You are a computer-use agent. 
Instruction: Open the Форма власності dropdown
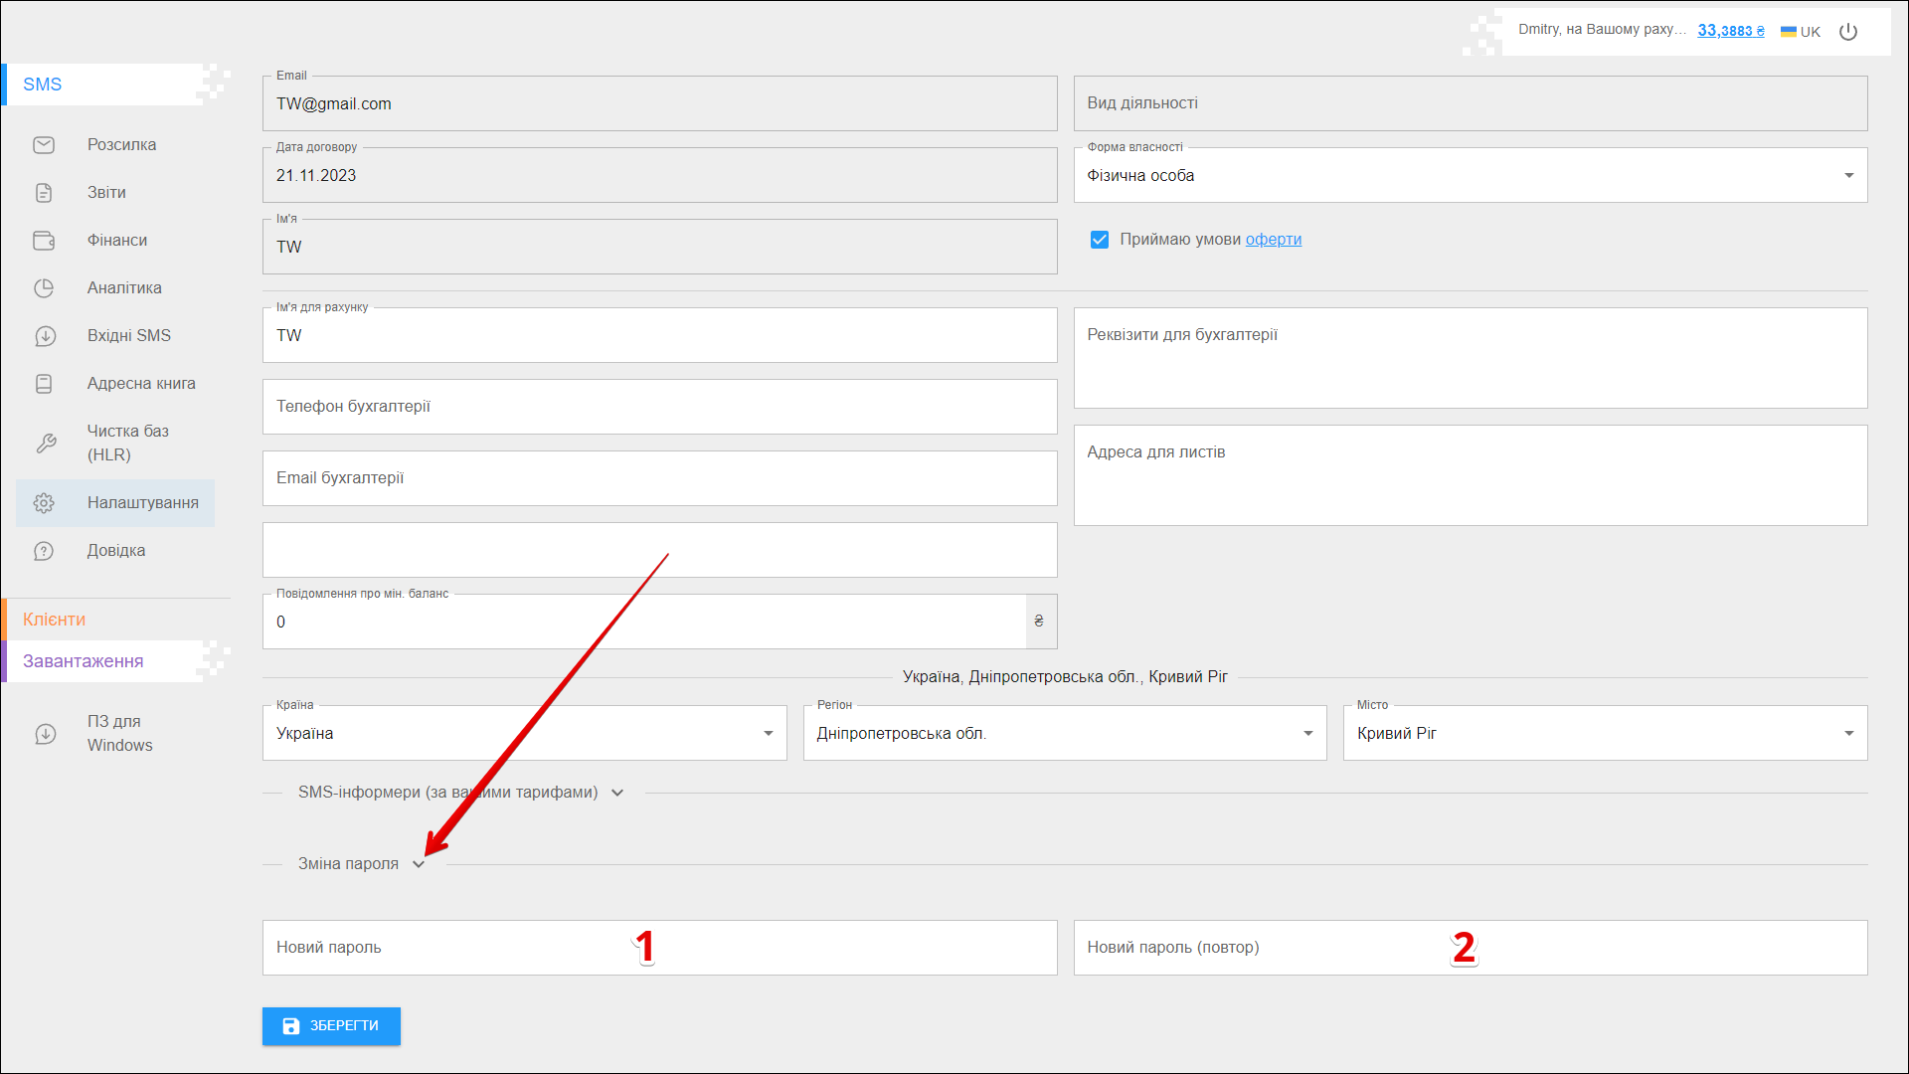tap(1470, 176)
